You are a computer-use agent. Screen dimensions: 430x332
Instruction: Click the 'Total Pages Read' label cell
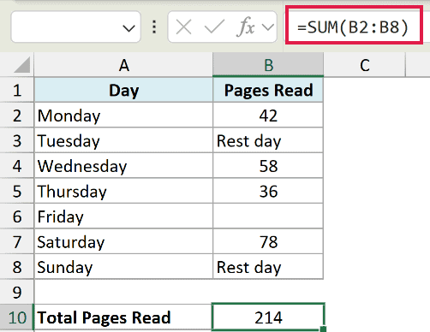[123, 317]
